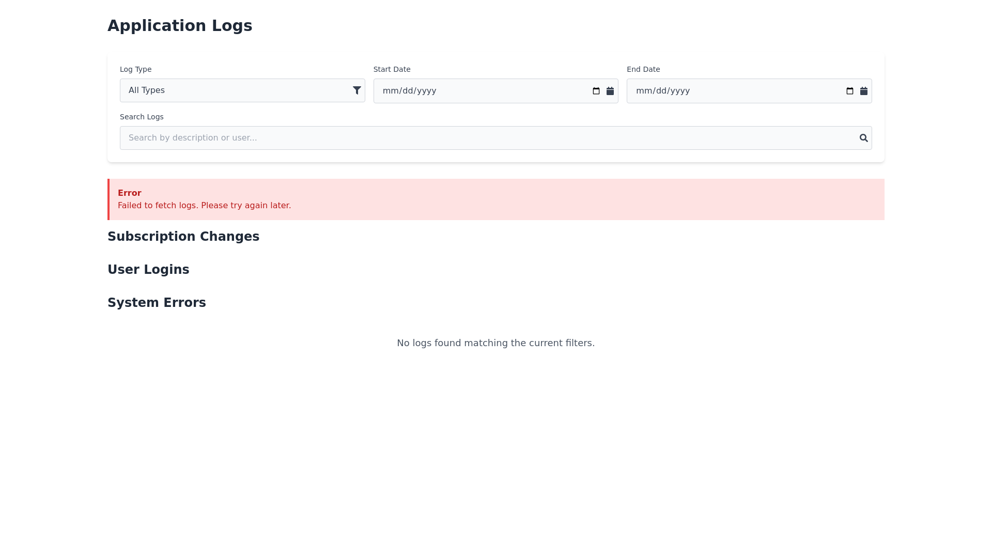
Task: Click the 'Log Type' field label
Action: (x=136, y=69)
